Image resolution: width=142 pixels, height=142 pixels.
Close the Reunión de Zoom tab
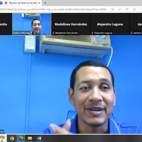tap(39, 3)
